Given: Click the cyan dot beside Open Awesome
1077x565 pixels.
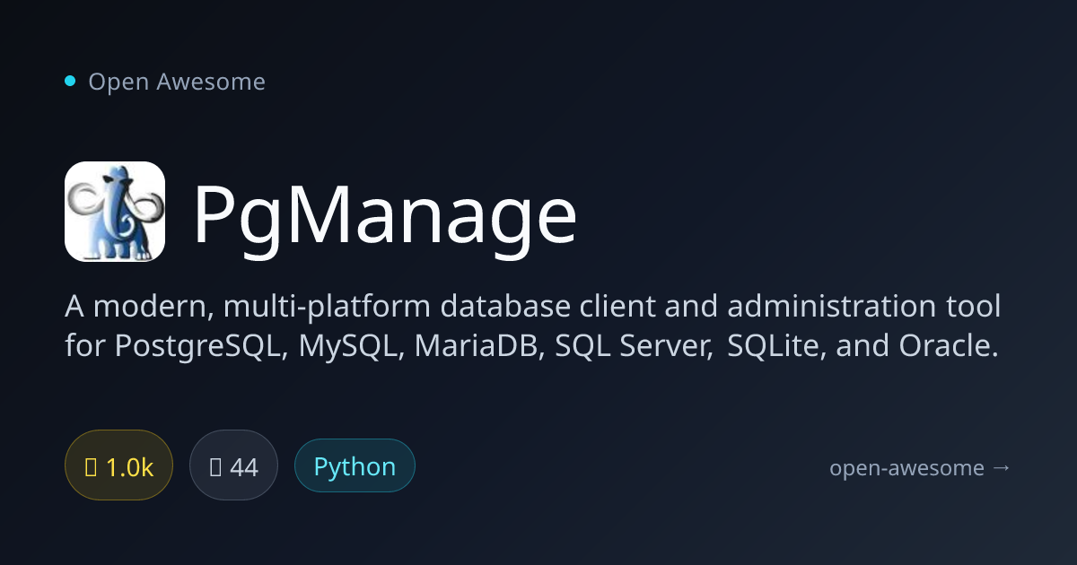Looking at the screenshot, I should [x=70, y=82].
